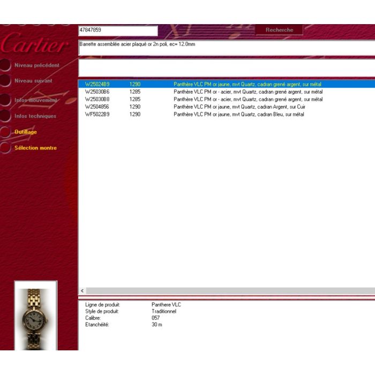Click the round bullet beside Outillage
Viewport: 375px width, 375px height.
point(5,132)
